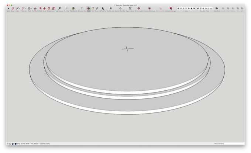Screen dimensions: 251x153
Task: Click the question mark status bar icon
Action: click(x=7, y=144)
